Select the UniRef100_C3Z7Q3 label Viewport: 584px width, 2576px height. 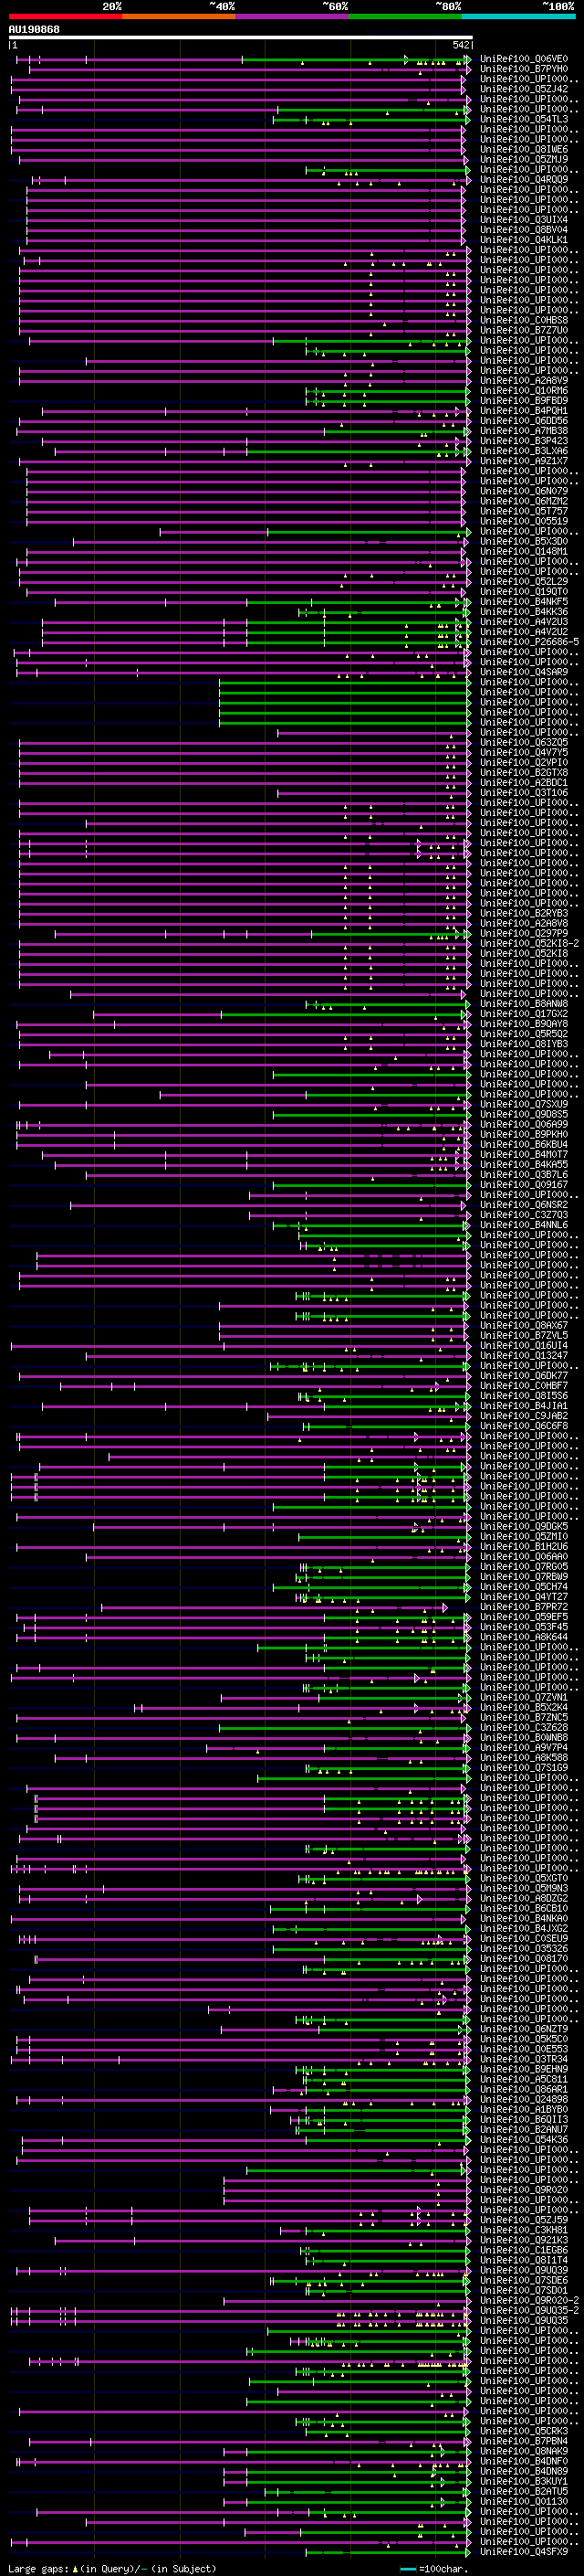[x=524, y=1214]
